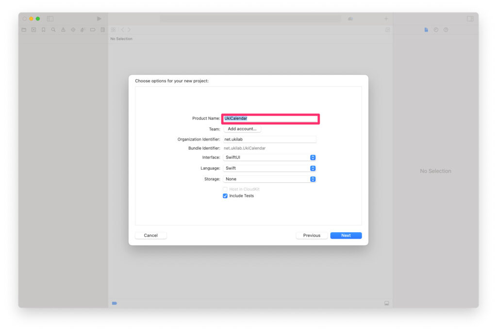Screen dimensions: 497x332
Task: Uncheck the Include Tests checkbox
Action: (x=225, y=196)
